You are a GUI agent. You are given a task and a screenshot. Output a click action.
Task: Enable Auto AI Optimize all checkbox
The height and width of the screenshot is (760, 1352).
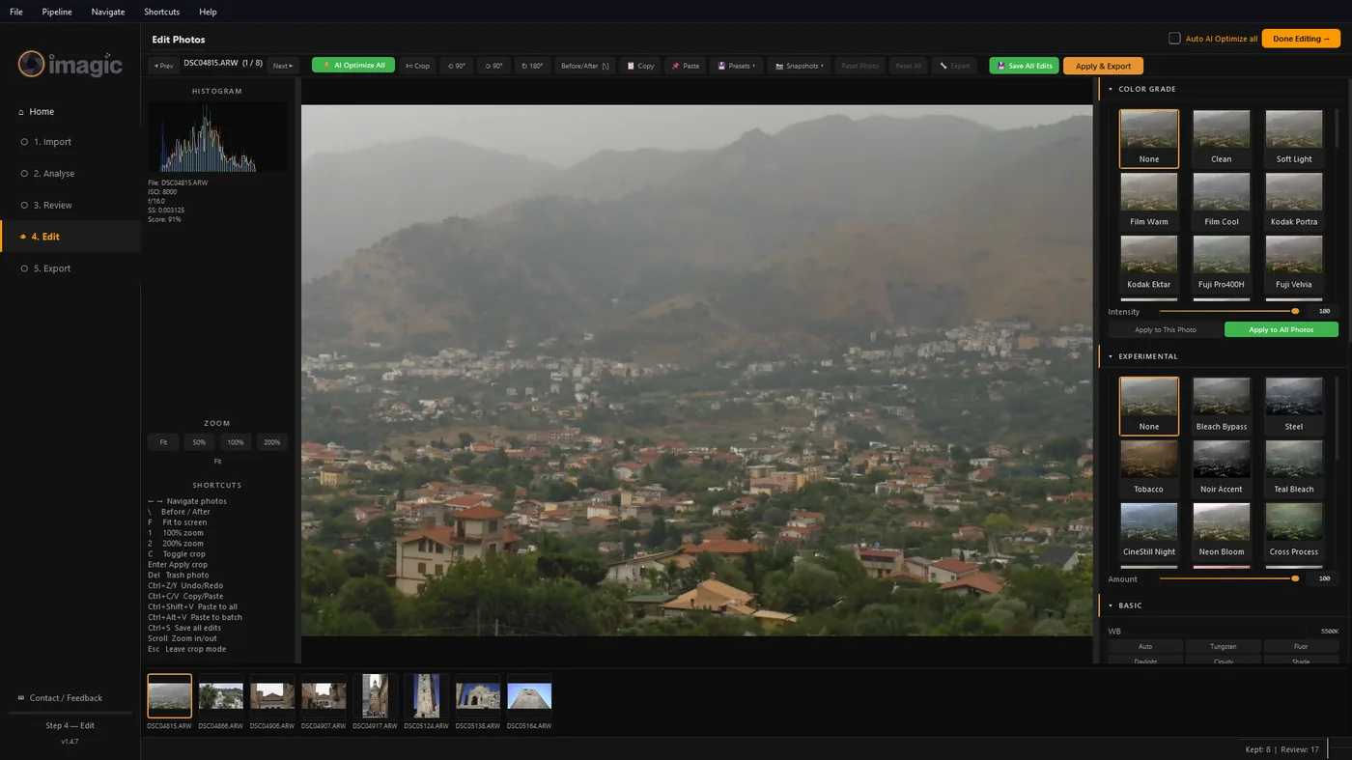click(1174, 39)
